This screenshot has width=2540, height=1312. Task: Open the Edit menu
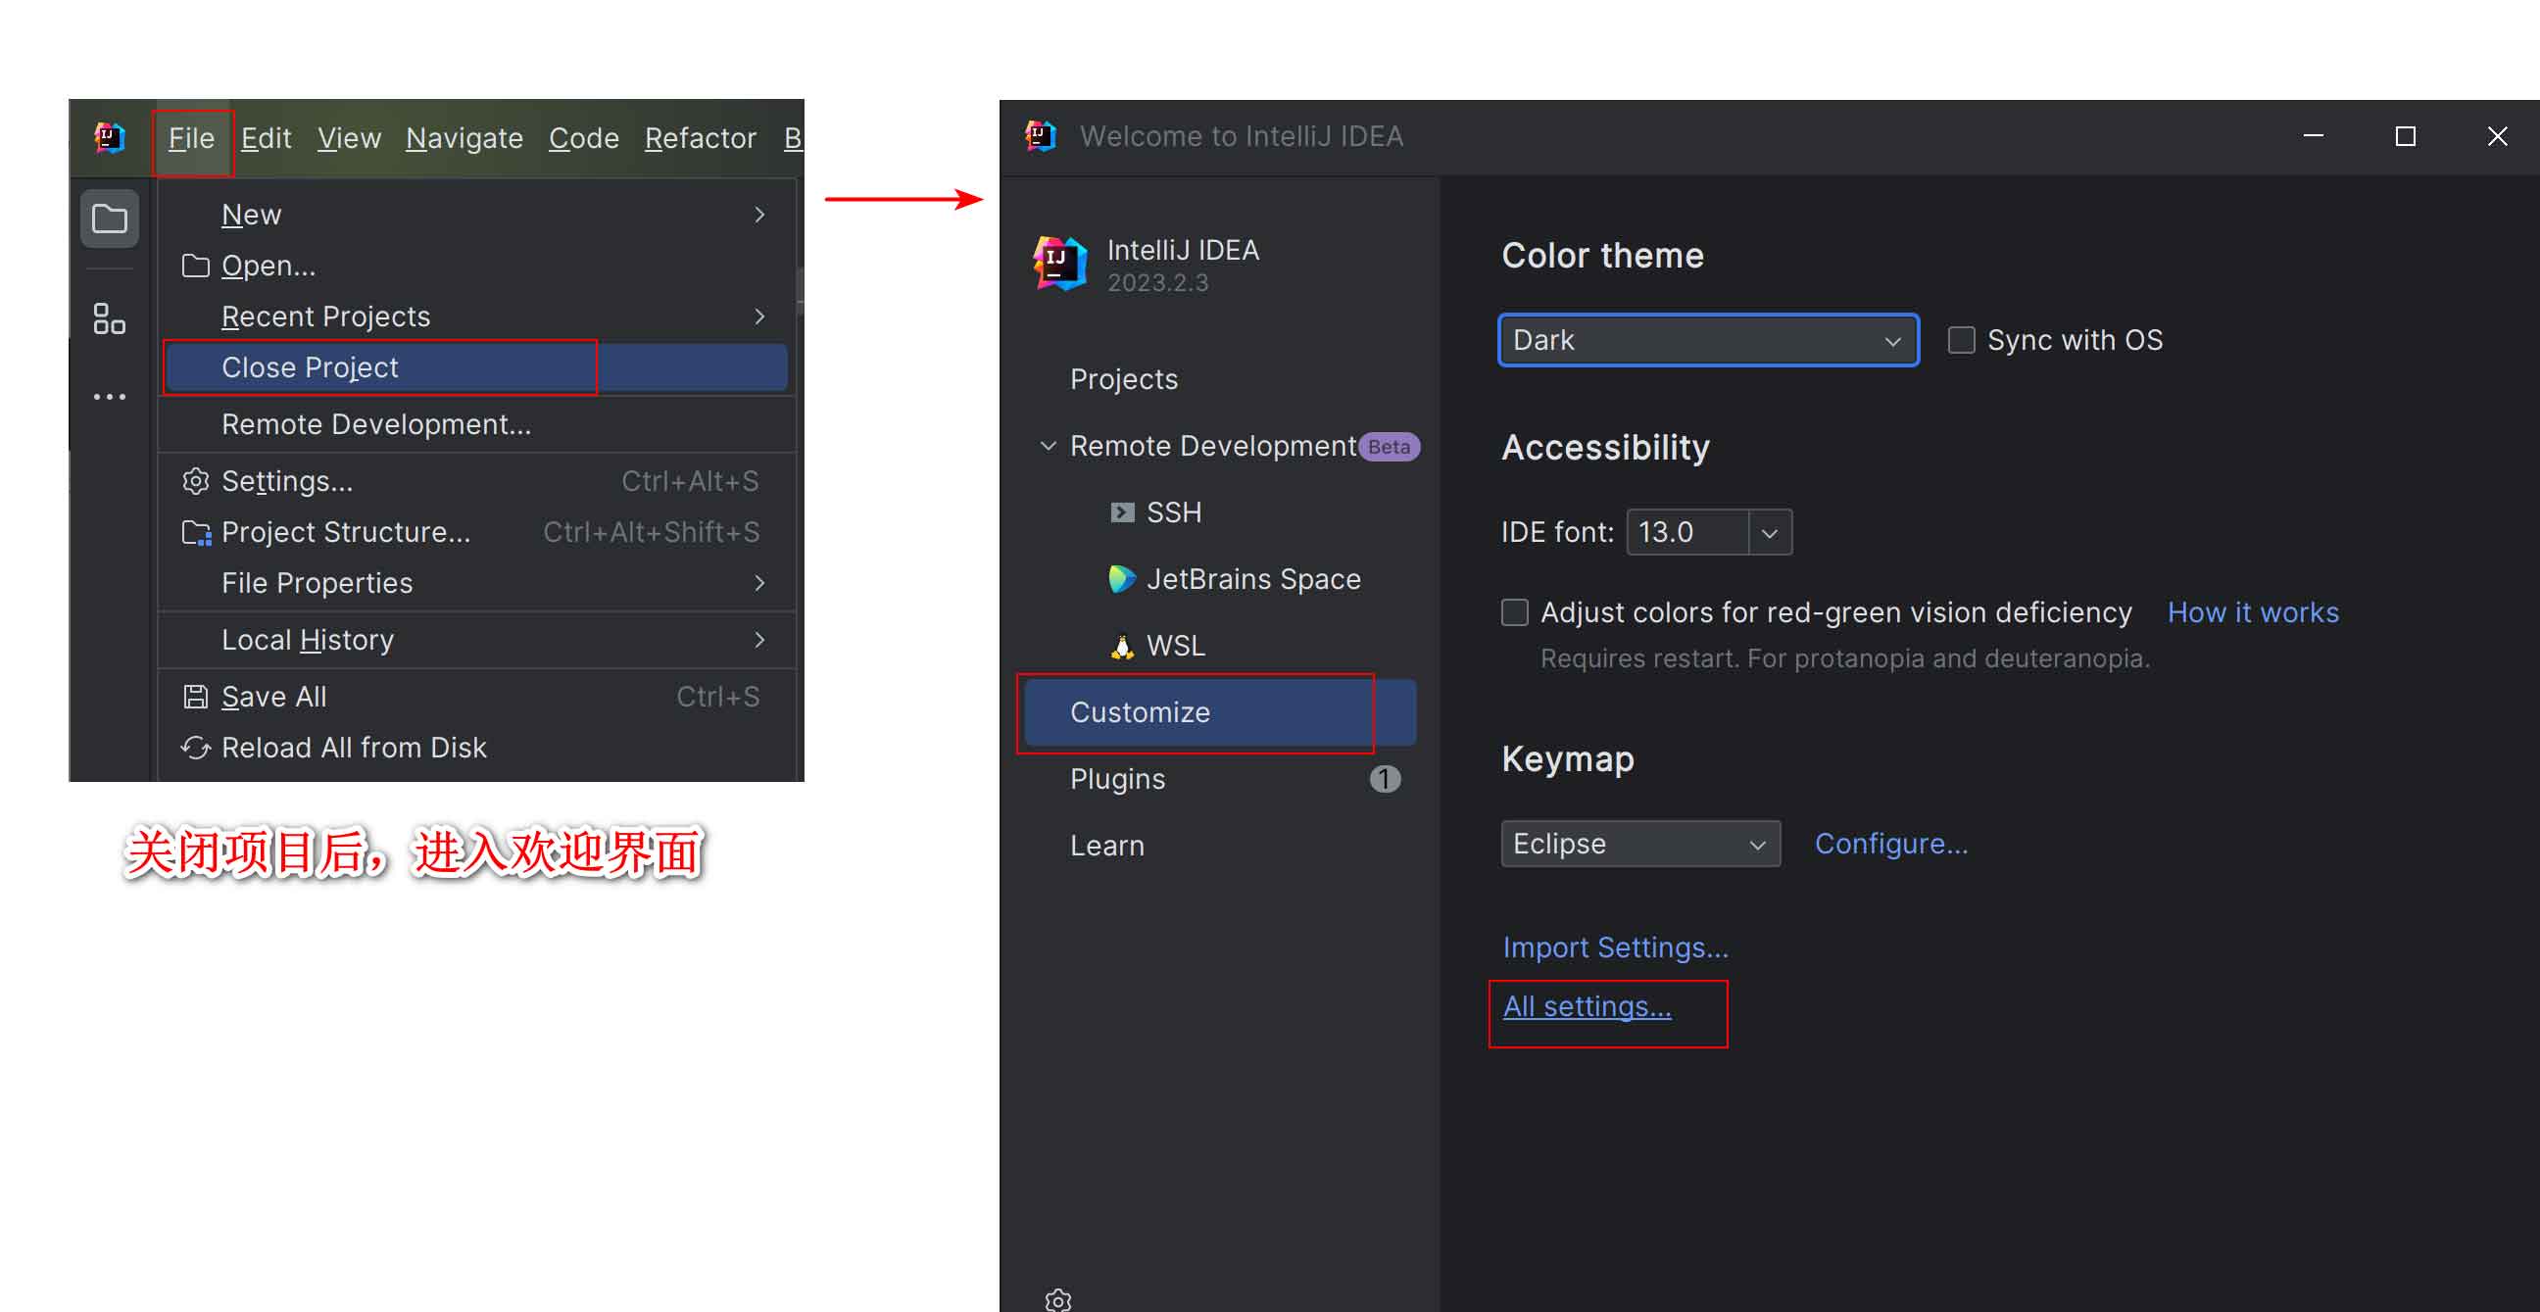pyautogui.click(x=267, y=138)
